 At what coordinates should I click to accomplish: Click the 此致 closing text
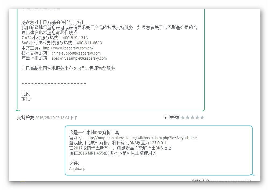pyautogui.click(x=26, y=94)
